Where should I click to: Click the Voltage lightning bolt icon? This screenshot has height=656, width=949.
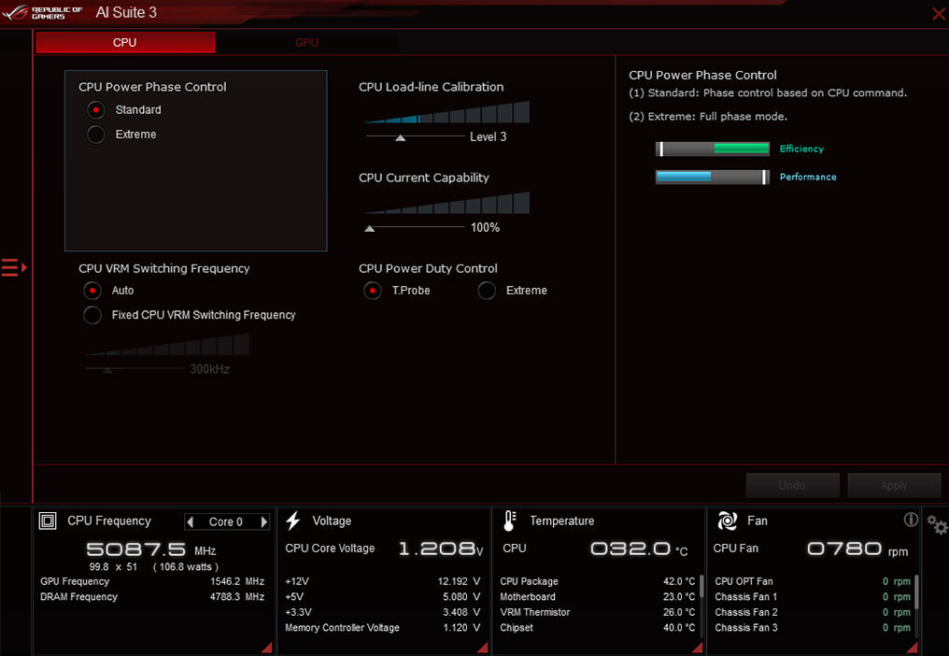point(293,521)
